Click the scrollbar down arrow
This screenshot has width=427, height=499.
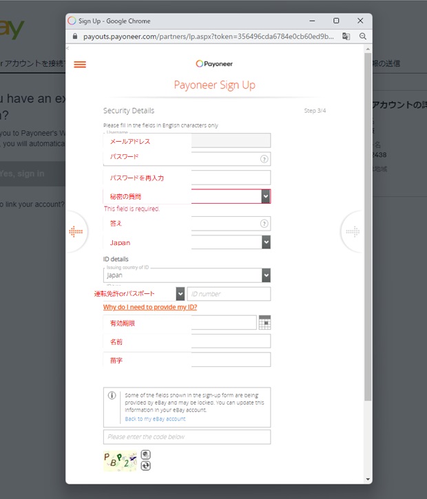(x=368, y=479)
